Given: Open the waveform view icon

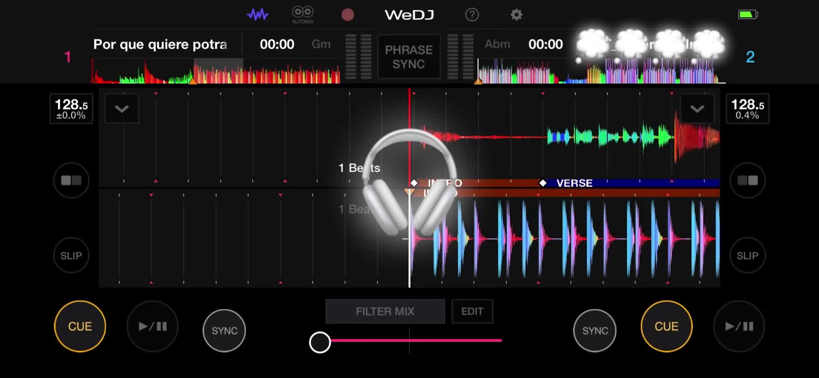Looking at the screenshot, I should 258,15.
